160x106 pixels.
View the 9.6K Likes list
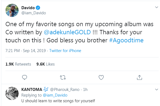click(x=46, y=64)
